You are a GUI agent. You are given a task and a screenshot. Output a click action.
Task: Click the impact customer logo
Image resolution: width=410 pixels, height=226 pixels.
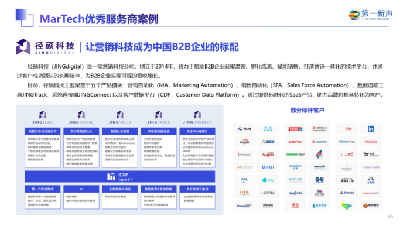(x=244, y=155)
